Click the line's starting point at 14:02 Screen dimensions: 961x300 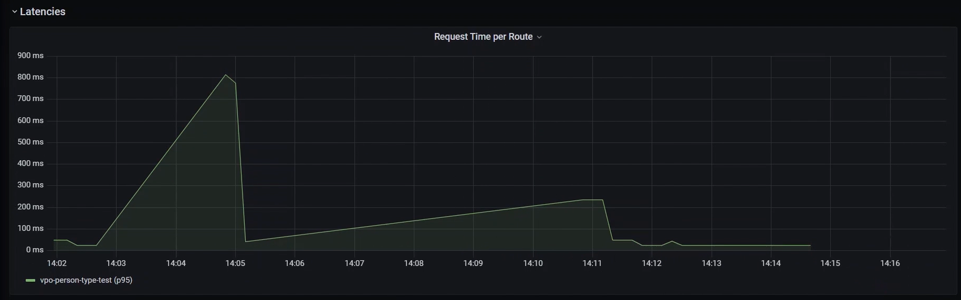coord(54,240)
